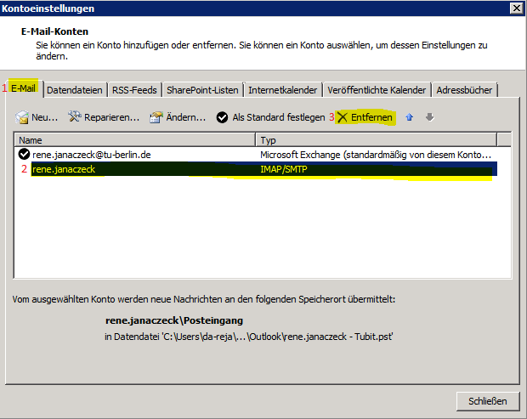Click the Reparieren... repair tool icon

click(x=74, y=117)
